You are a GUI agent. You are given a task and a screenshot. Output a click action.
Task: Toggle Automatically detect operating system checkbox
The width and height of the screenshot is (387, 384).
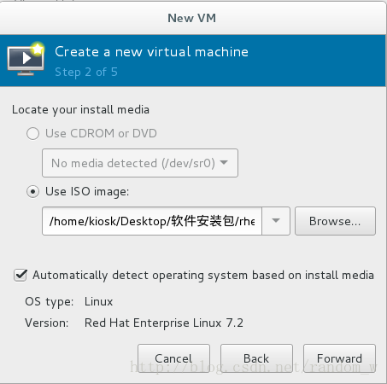(x=21, y=276)
